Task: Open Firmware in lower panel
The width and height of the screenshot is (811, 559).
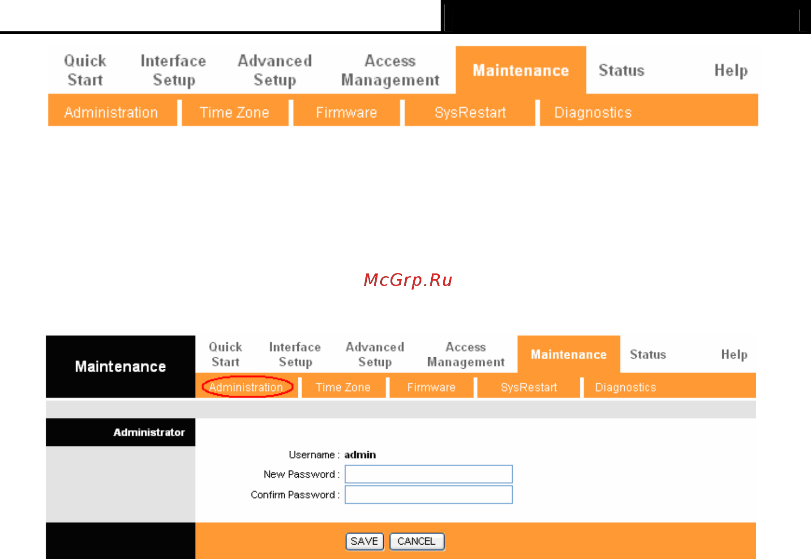Action: (x=431, y=387)
